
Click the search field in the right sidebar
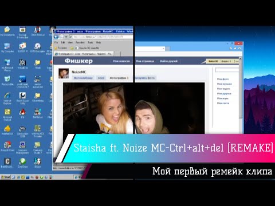point(227,70)
